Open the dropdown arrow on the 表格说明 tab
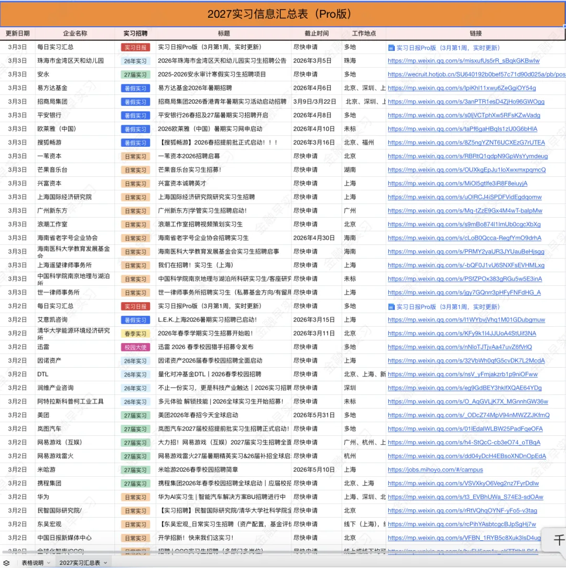566x568 pixels. coord(48,562)
